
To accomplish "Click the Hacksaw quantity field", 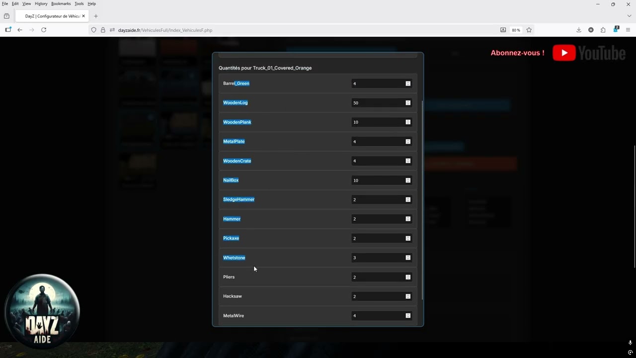I will click(x=382, y=296).
